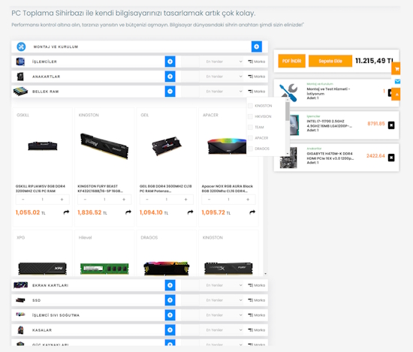413x352 pixels.
Task: Click the SSD category icon
Action: pyautogui.click(x=20, y=300)
